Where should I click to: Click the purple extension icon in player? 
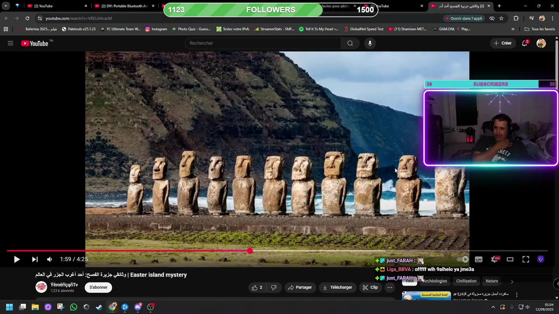coord(541,259)
